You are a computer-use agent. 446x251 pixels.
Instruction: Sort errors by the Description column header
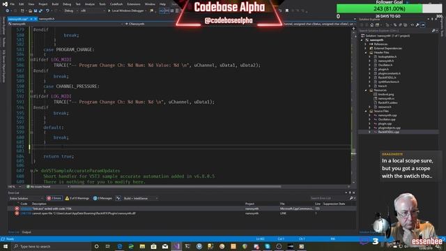pos(39,204)
